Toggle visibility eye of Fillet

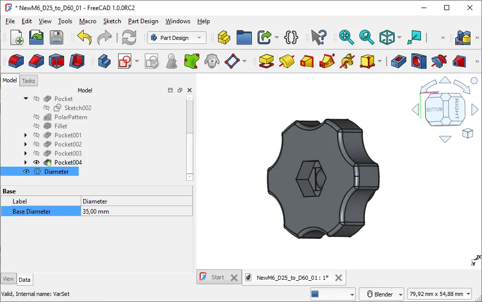[36, 126]
